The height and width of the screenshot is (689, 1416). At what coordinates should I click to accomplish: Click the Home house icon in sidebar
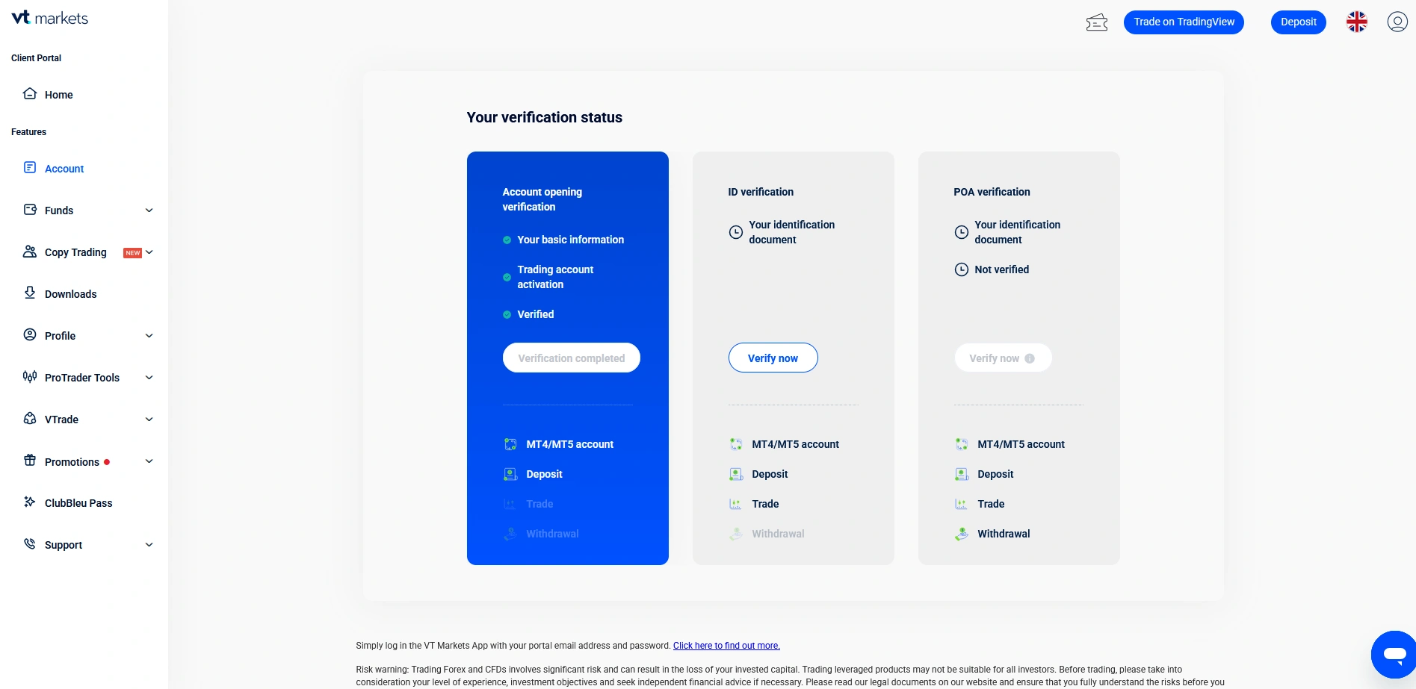tap(30, 94)
